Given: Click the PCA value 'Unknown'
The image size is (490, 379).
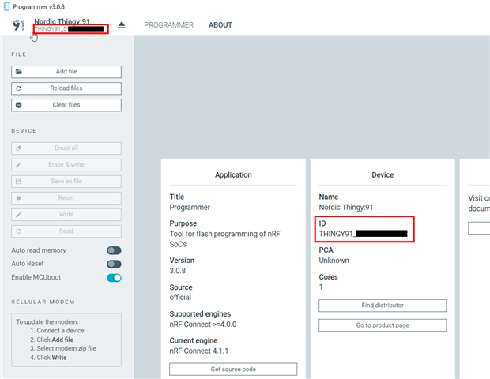Looking at the screenshot, I should click(334, 261).
